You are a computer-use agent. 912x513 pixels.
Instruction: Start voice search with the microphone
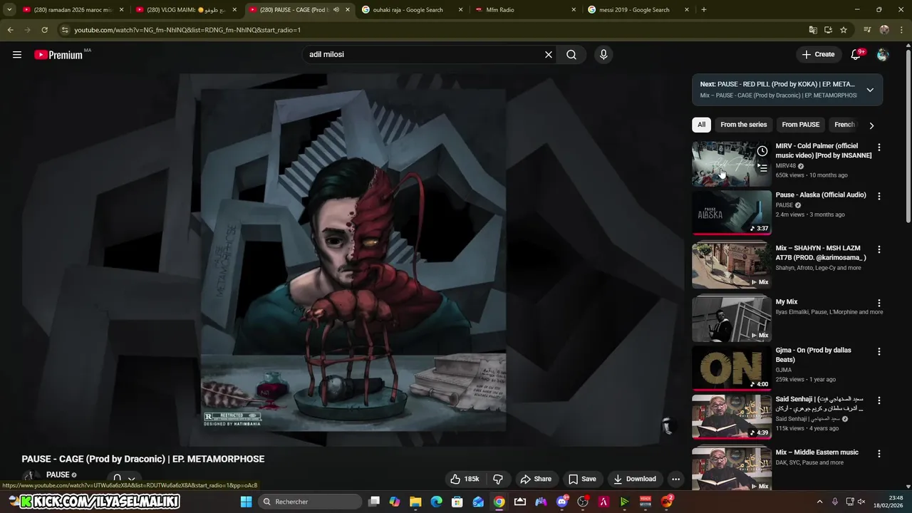603,54
